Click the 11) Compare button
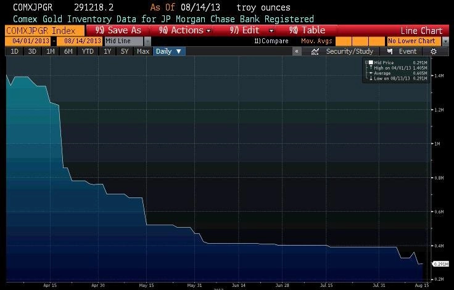Image resolution: width=454 pixels, height=290 pixels. 271,41
